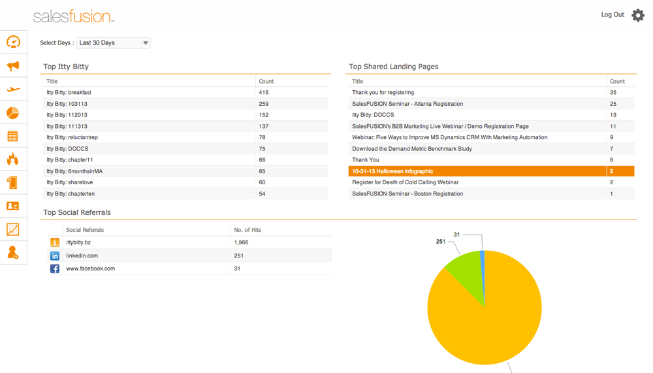This screenshot has height=373, width=653.
Task: Select row 'Itty Bitty: 6monthsinMA'
Action: click(x=185, y=171)
